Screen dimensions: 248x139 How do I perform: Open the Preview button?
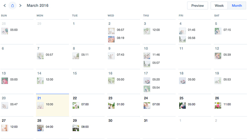pos(197,6)
